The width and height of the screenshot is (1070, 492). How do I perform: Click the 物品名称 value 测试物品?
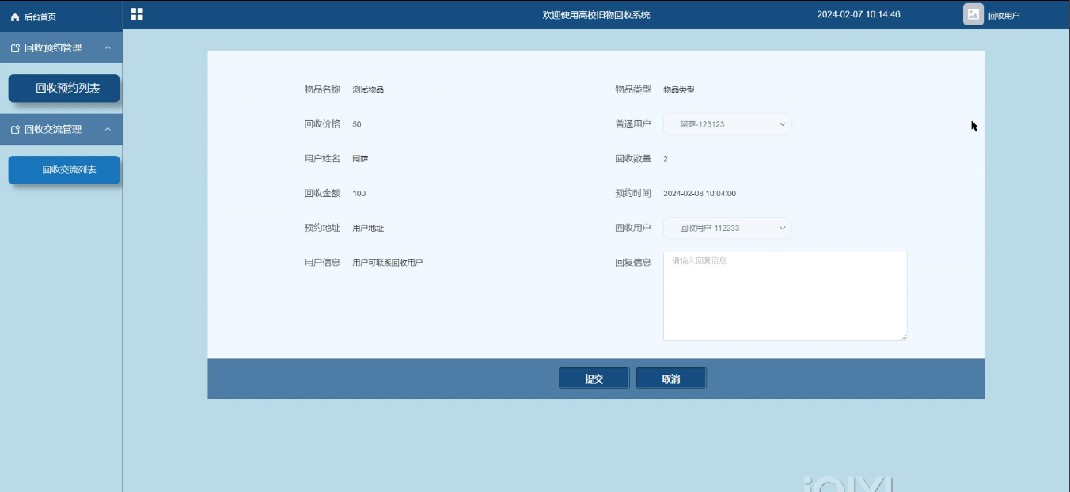click(368, 90)
